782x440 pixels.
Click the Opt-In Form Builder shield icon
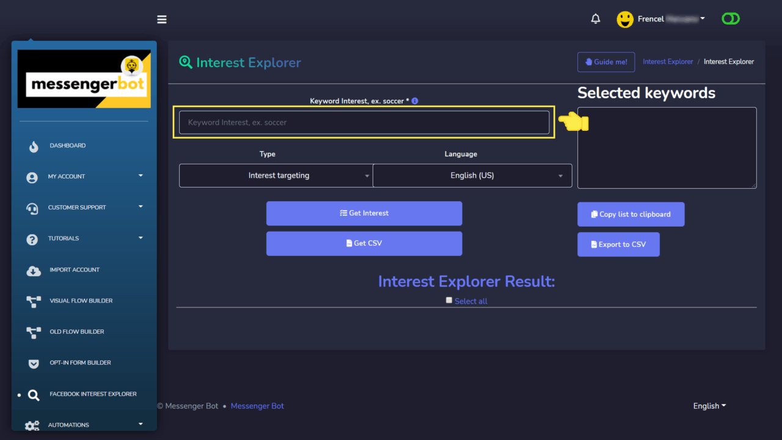click(x=34, y=362)
